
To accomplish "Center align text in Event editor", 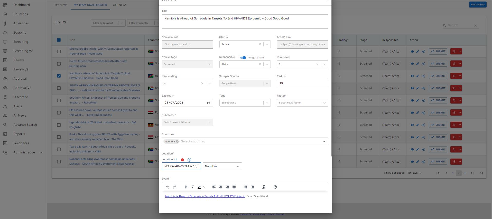I will click(221, 187).
